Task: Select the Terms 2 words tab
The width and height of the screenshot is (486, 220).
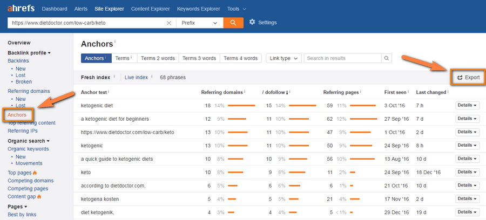Action: 158,58
